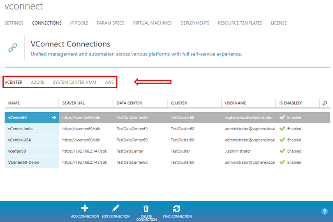The image size is (333, 222).
Task: Sort by CLUSTER column header
Action: click(179, 103)
